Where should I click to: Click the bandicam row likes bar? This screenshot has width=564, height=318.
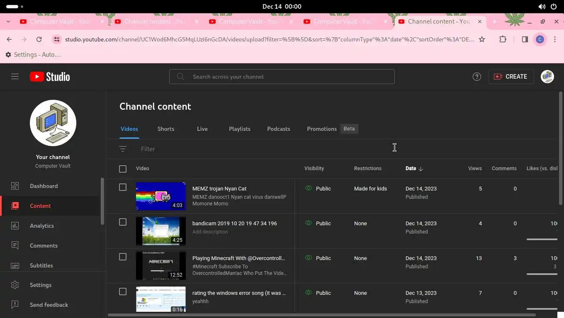(542, 239)
